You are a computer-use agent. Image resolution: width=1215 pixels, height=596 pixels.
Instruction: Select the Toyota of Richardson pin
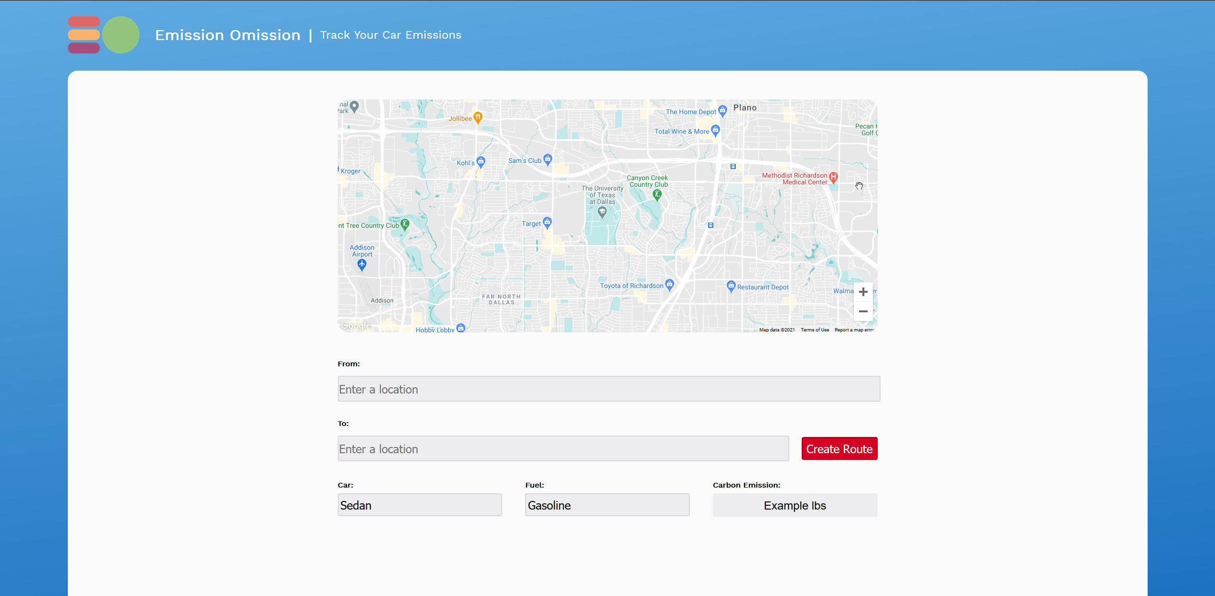669,285
